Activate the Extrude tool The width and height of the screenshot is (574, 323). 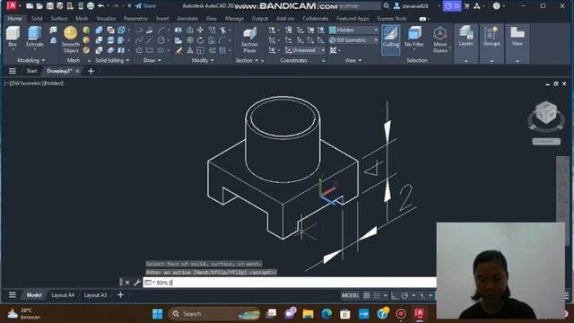(34, 37)
